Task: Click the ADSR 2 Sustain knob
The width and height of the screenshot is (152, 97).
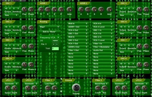Action: click(x=94, y=9)
